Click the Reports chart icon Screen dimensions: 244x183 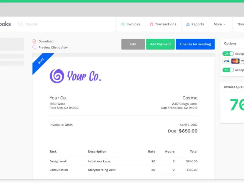(x=188, y=24)
